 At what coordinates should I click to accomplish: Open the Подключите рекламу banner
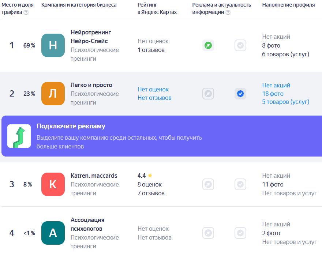coord(161,136)
